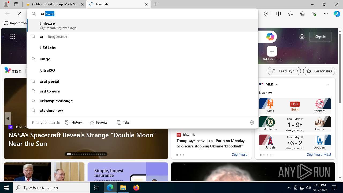Viewport: 343px width, 193px height.
Task: Filter search by History
Action: pos(73,123)
